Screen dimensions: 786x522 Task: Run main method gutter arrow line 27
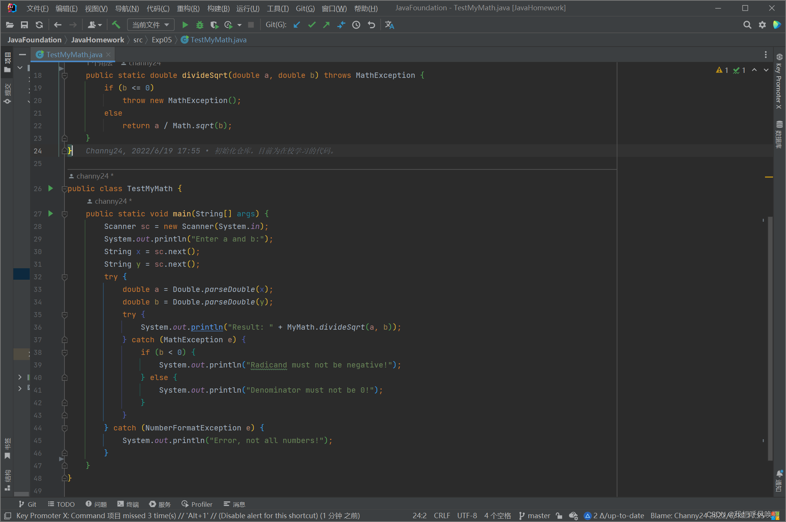pos(50,213)
